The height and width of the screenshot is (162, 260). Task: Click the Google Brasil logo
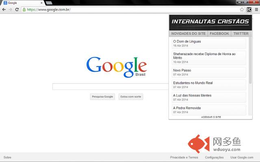[x=117, y=67]
